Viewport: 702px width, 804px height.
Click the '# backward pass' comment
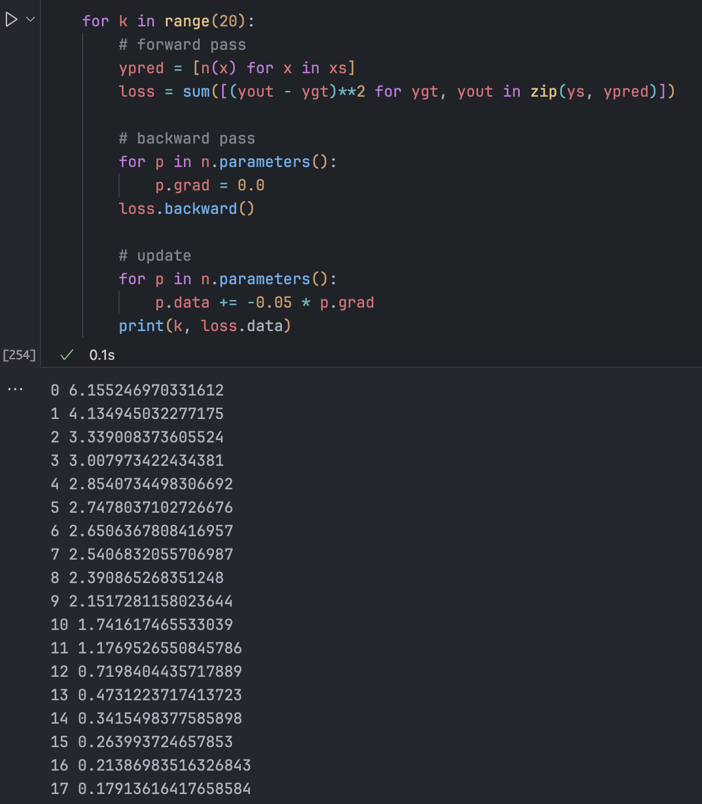187,139
